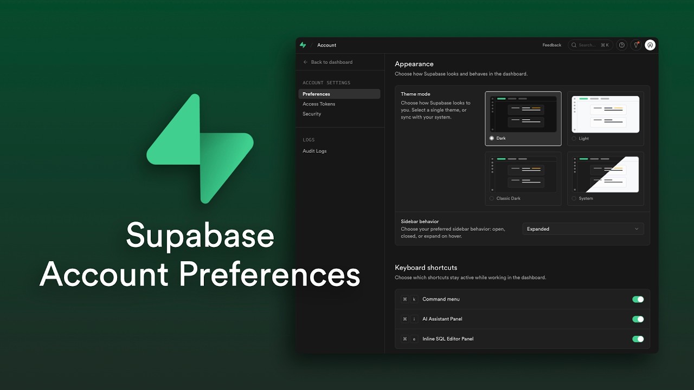Click Back to dashboard link

point(331,62)
